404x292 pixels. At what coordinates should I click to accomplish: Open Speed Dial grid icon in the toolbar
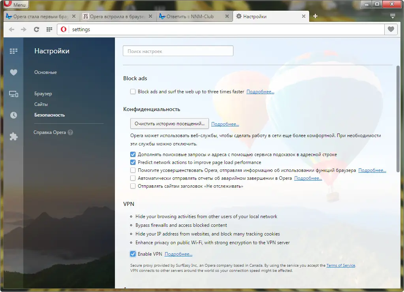pos(49,29)
